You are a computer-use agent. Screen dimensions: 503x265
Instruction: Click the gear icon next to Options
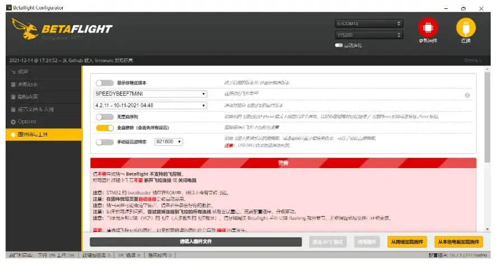click(x=13, y=122)
